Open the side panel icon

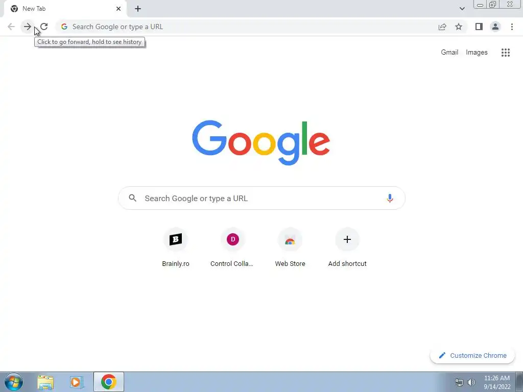click(479, 27)
